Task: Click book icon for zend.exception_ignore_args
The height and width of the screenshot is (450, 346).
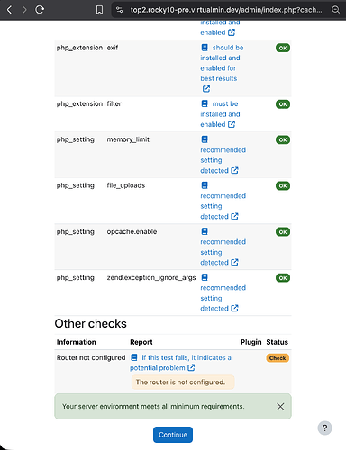Action: coord(205,277)
